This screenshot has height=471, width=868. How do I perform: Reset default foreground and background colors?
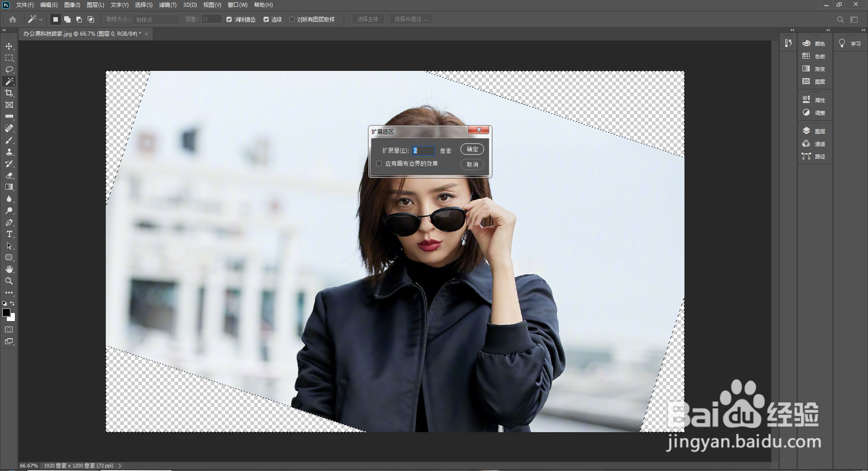[5, 303]
